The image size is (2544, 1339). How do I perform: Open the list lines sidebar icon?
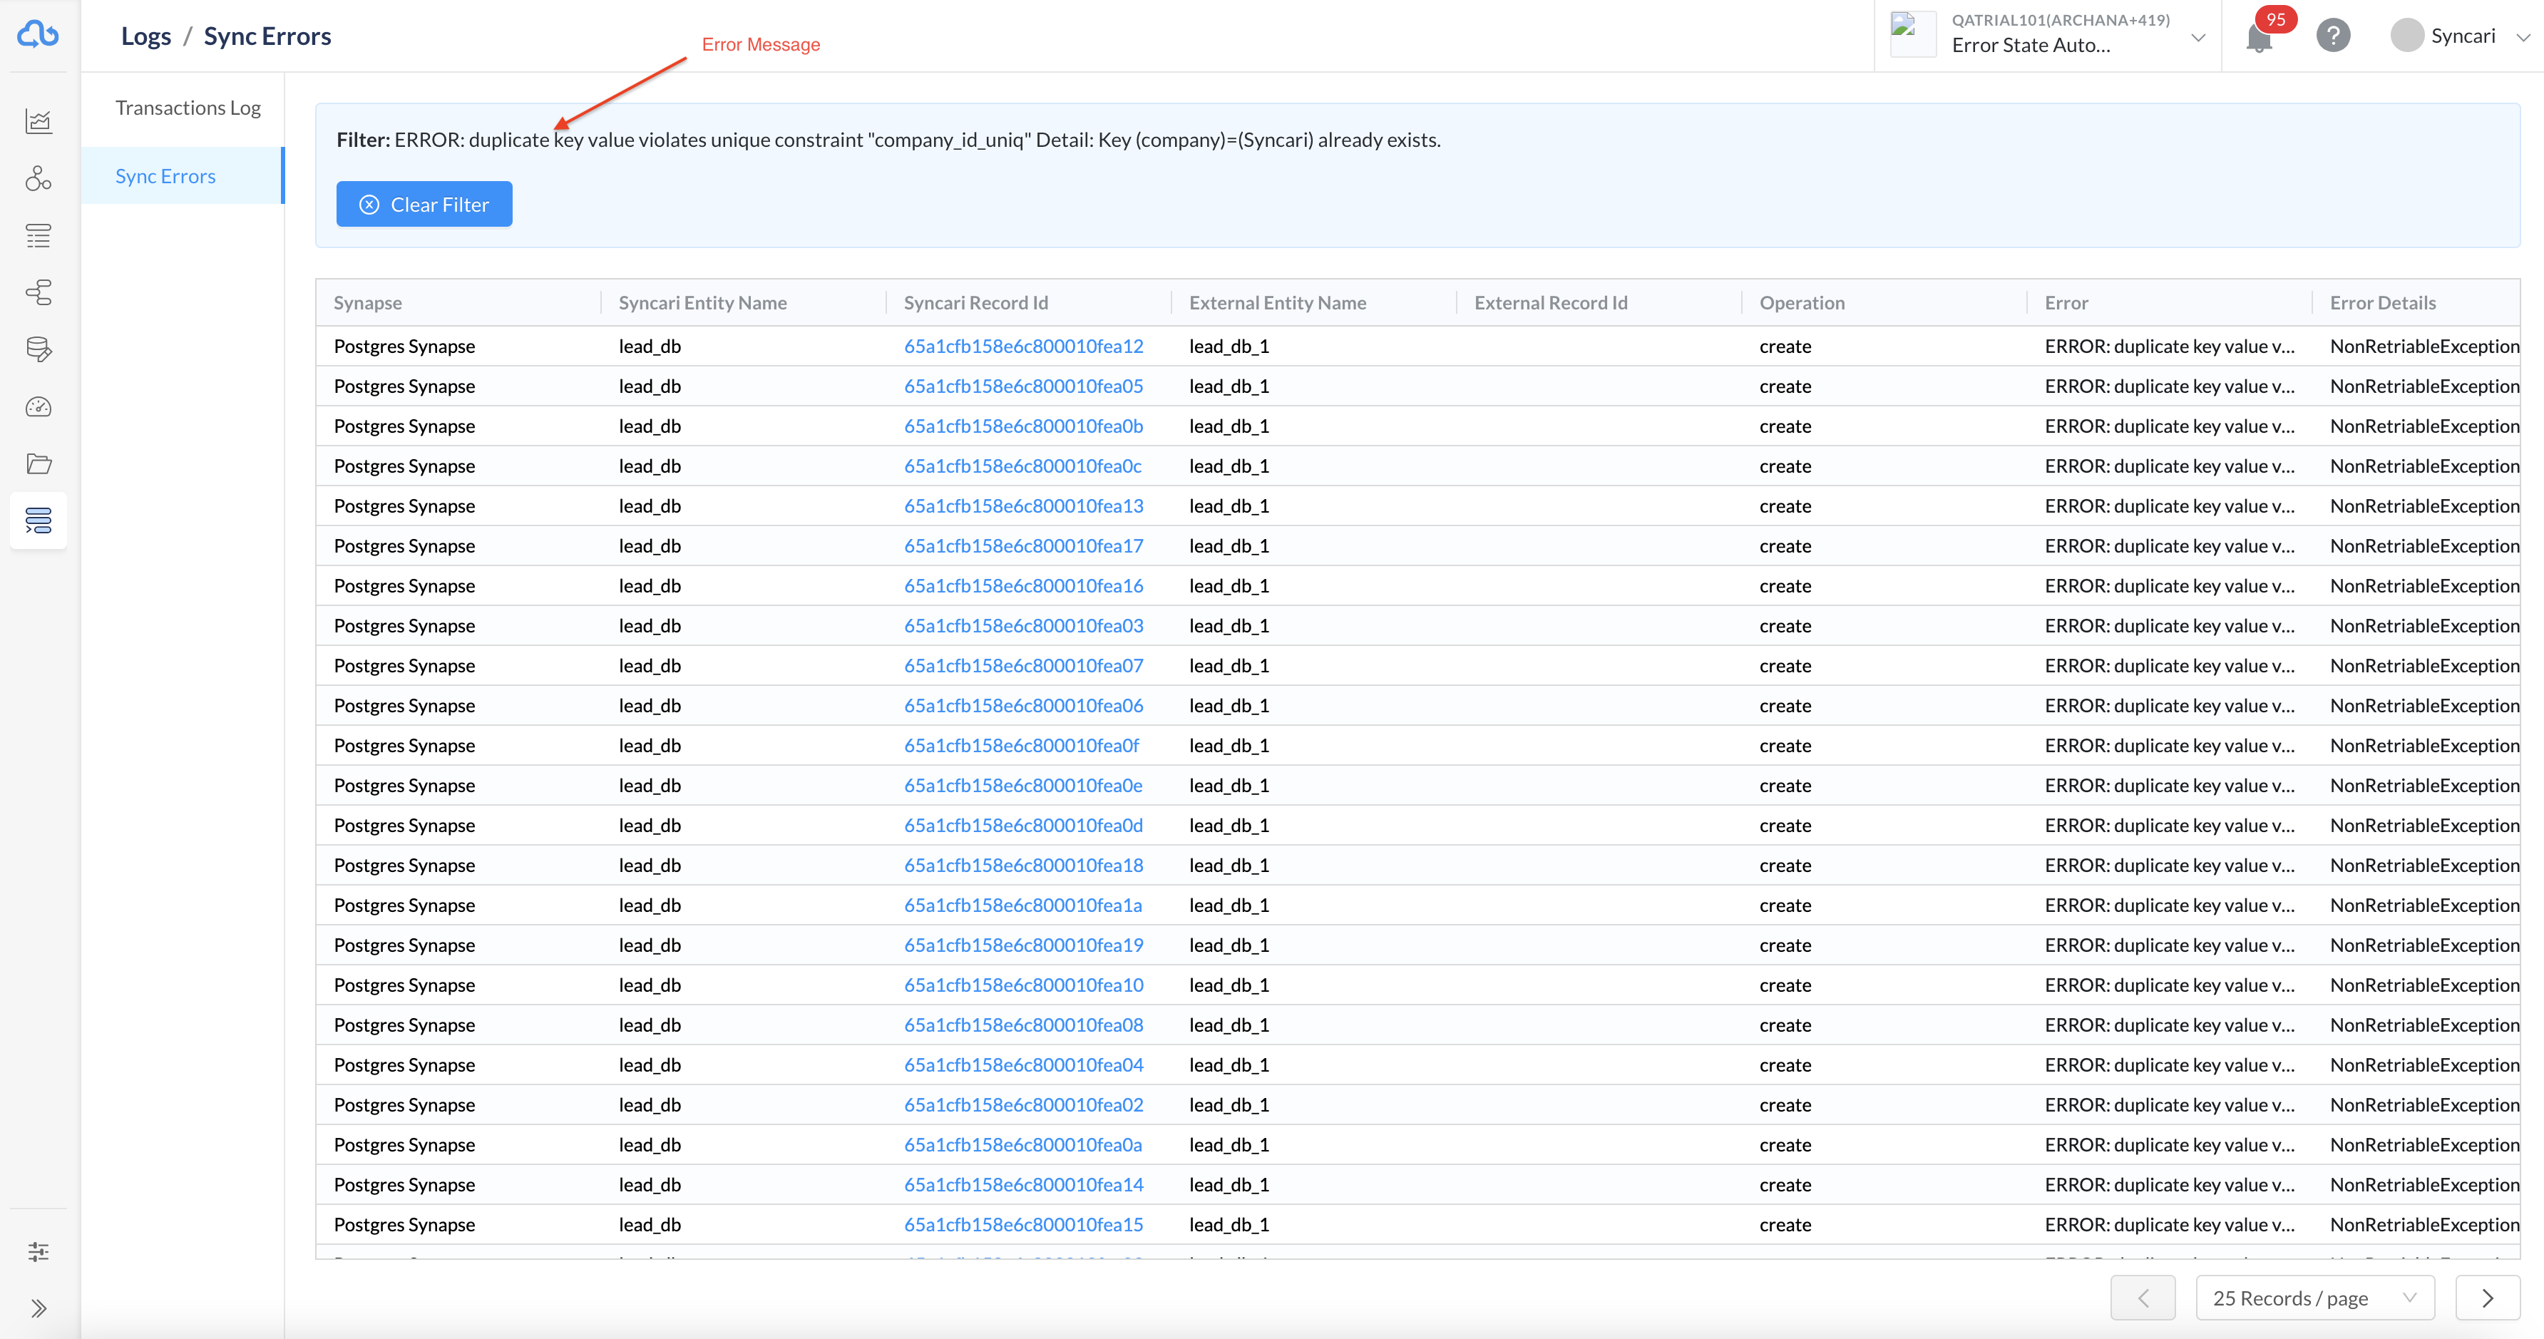point(39,236)
